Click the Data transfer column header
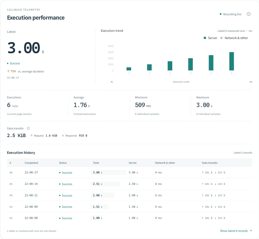 (x=210, y=163)
